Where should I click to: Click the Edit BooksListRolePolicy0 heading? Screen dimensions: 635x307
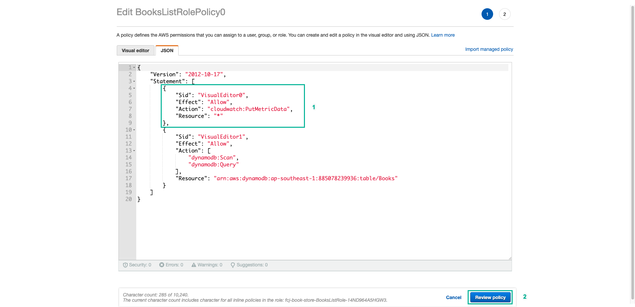click(171, 12)
